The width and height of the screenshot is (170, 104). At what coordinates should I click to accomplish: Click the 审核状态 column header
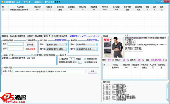click(145, 65)
